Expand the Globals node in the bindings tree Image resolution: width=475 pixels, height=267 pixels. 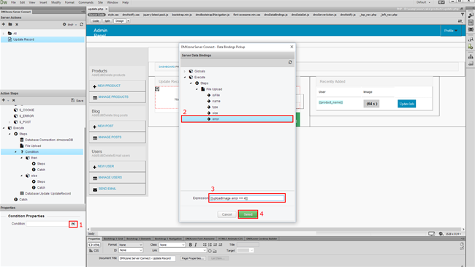pos(184,71)
